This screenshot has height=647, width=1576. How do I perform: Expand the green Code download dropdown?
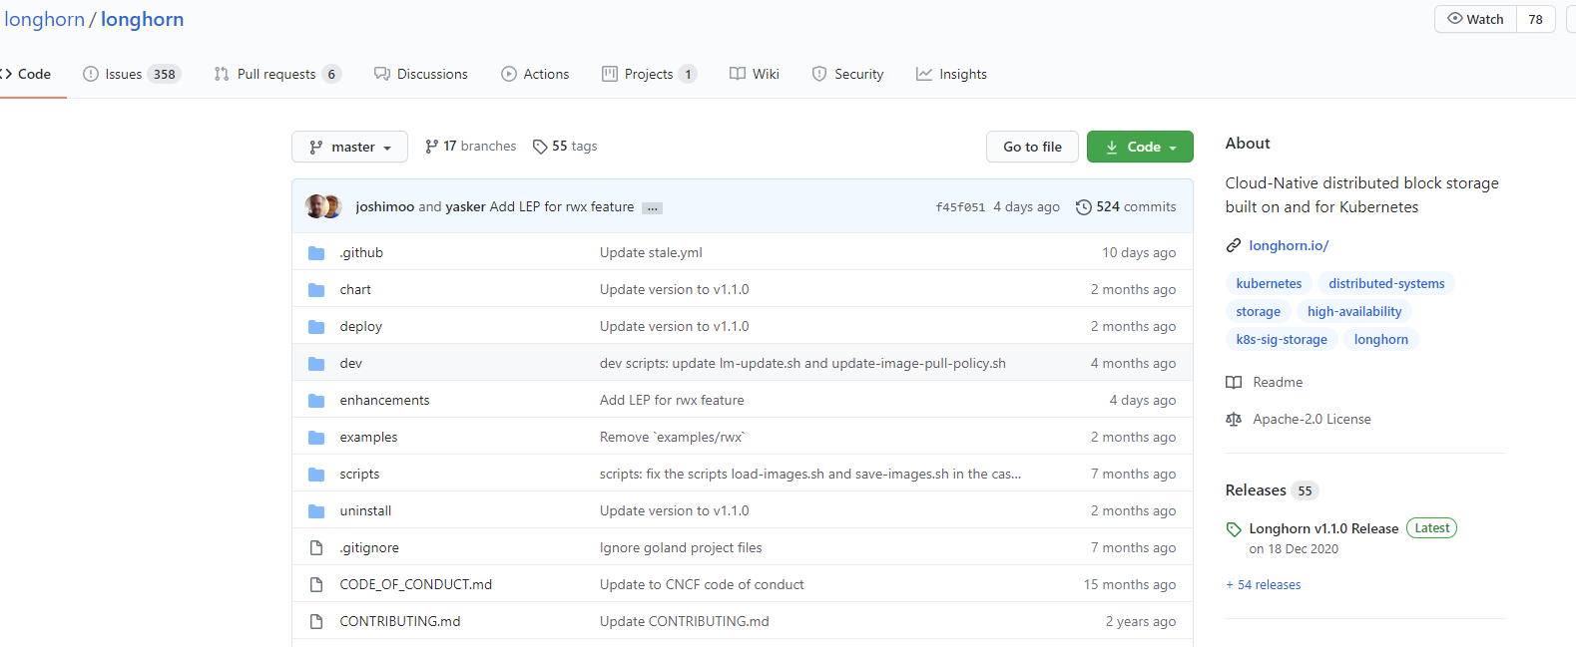1140,147
